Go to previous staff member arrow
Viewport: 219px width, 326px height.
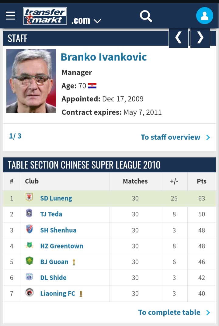(x=179, y=38)
